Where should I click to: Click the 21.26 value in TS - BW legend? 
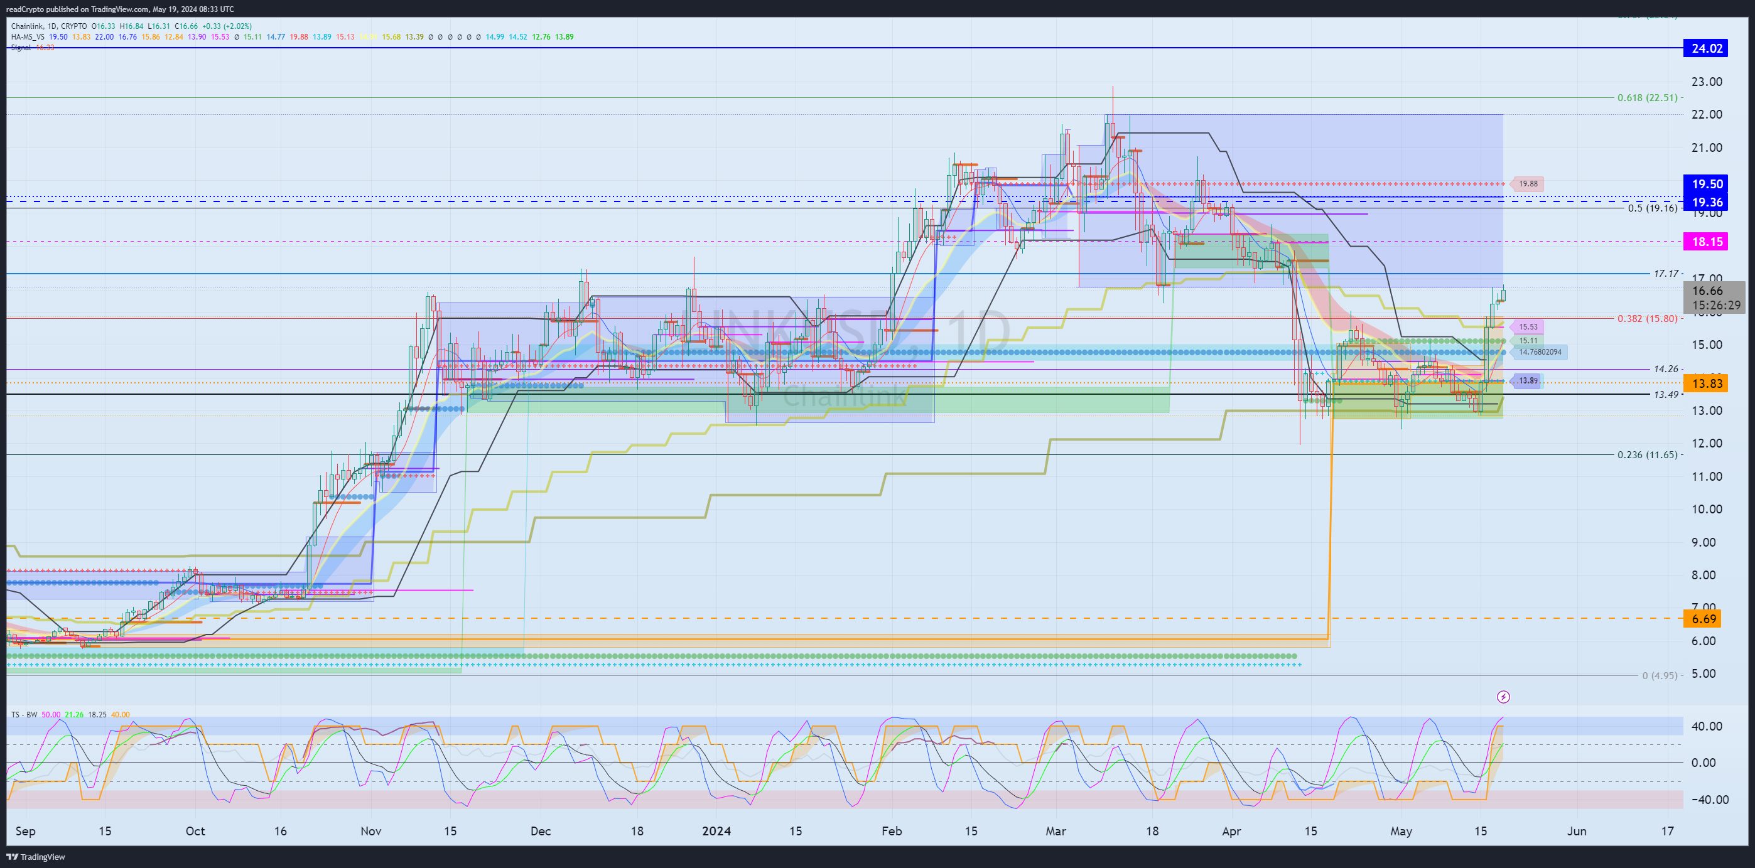(74, 714)
